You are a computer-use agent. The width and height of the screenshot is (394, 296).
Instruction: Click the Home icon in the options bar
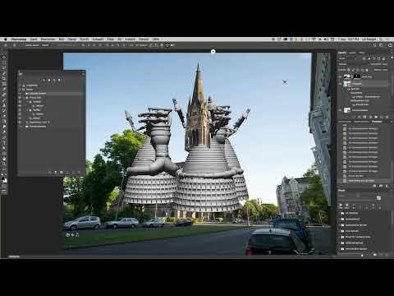pos(6,45)
